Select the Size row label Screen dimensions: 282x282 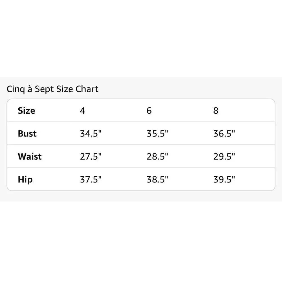tap(26, 111)
